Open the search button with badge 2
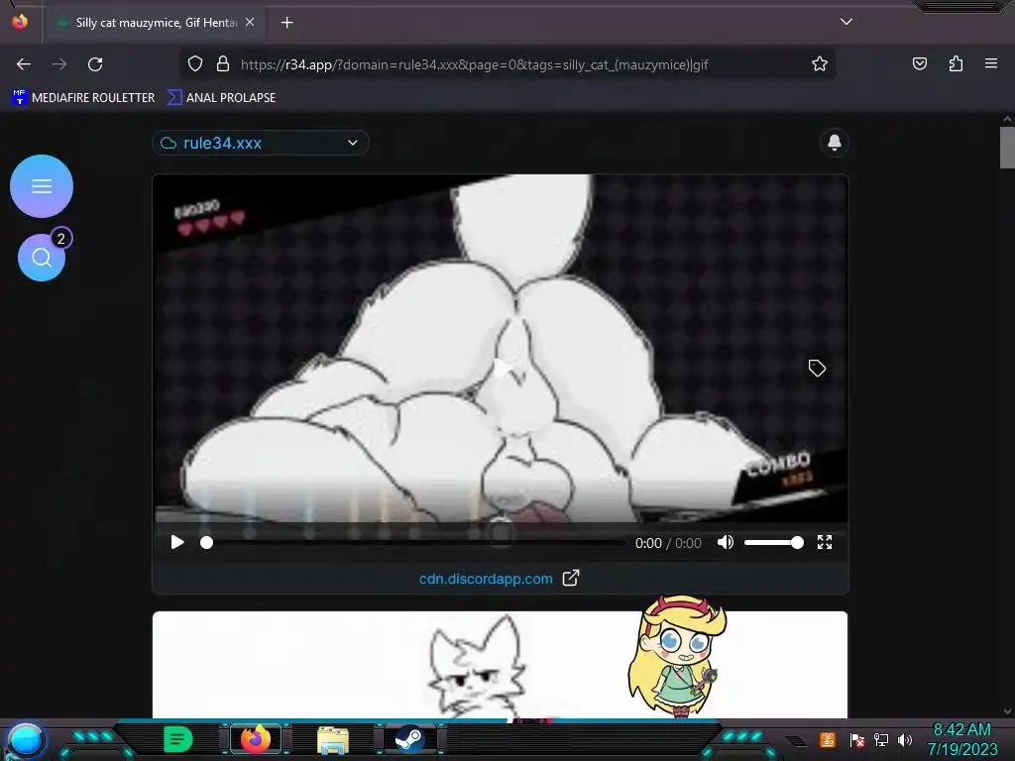This screenshot has width=1015, height=761. 42,258
